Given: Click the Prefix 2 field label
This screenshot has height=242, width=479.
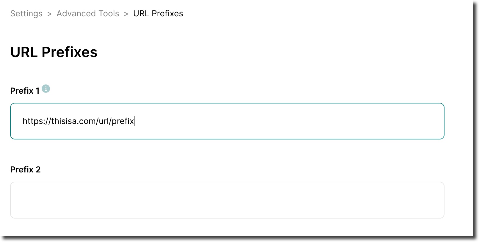Looking at the screenshot, I should (x=25, y=169).
